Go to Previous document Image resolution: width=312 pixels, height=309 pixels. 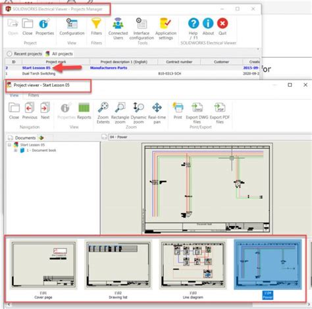pyautogui.click(x=30, y=111)
